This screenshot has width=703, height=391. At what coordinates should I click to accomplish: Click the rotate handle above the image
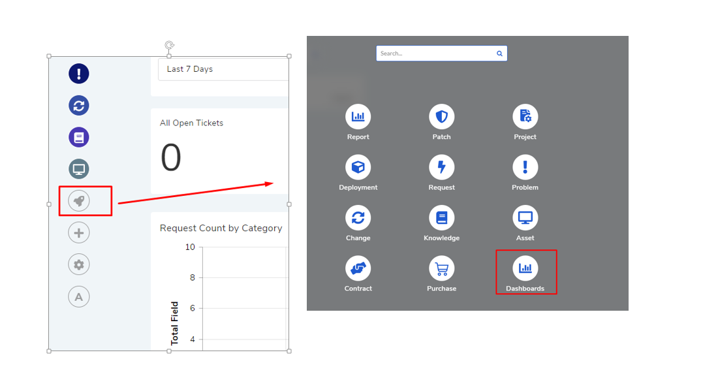(169, 45)
